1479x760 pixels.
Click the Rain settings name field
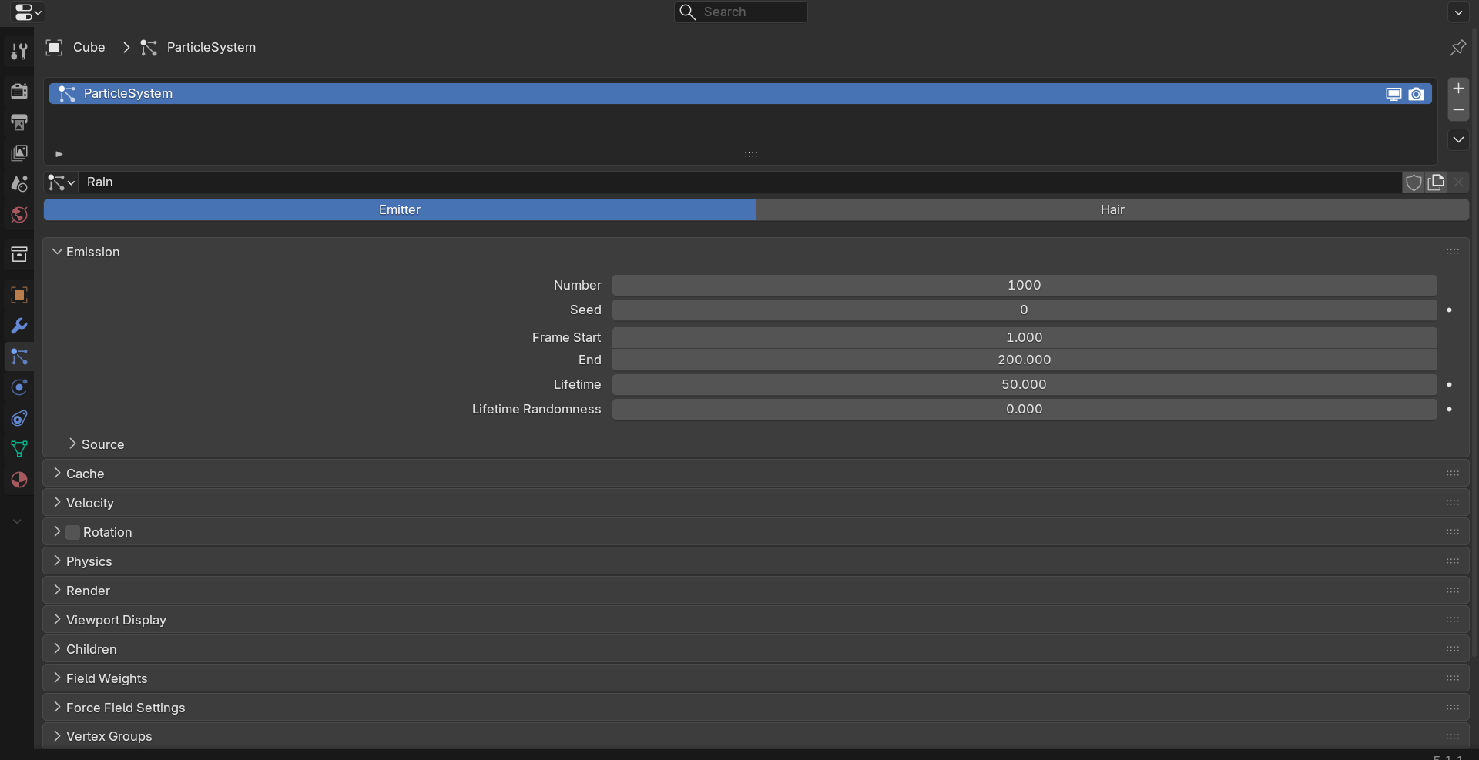click(x=739, y=182)
